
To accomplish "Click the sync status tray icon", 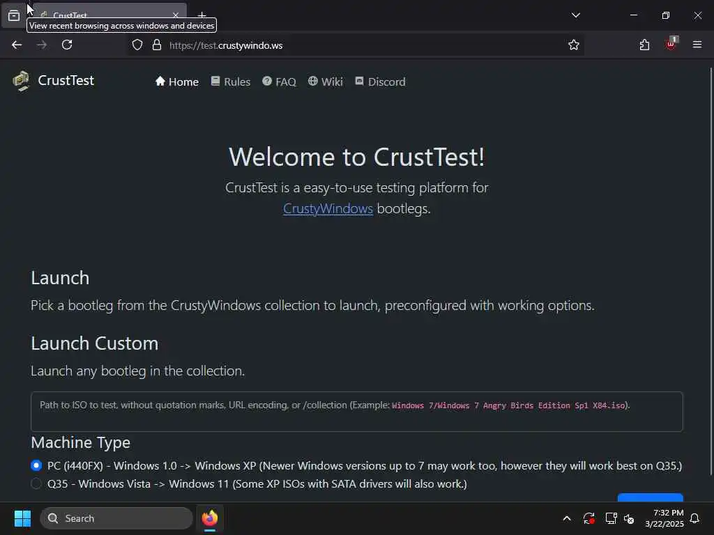I will (588, 518).
